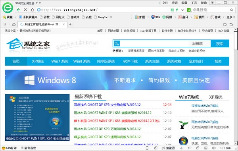Open the 文件 menu
This screenshot has width=238, height=151.
click(165, 3)
